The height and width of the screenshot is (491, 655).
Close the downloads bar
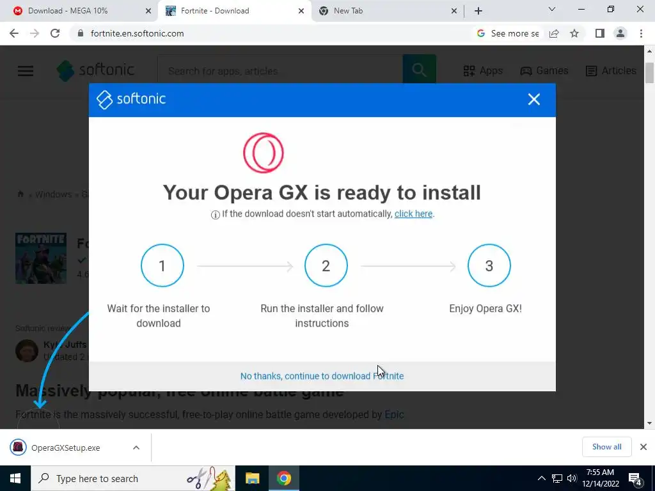click(643, 447)
